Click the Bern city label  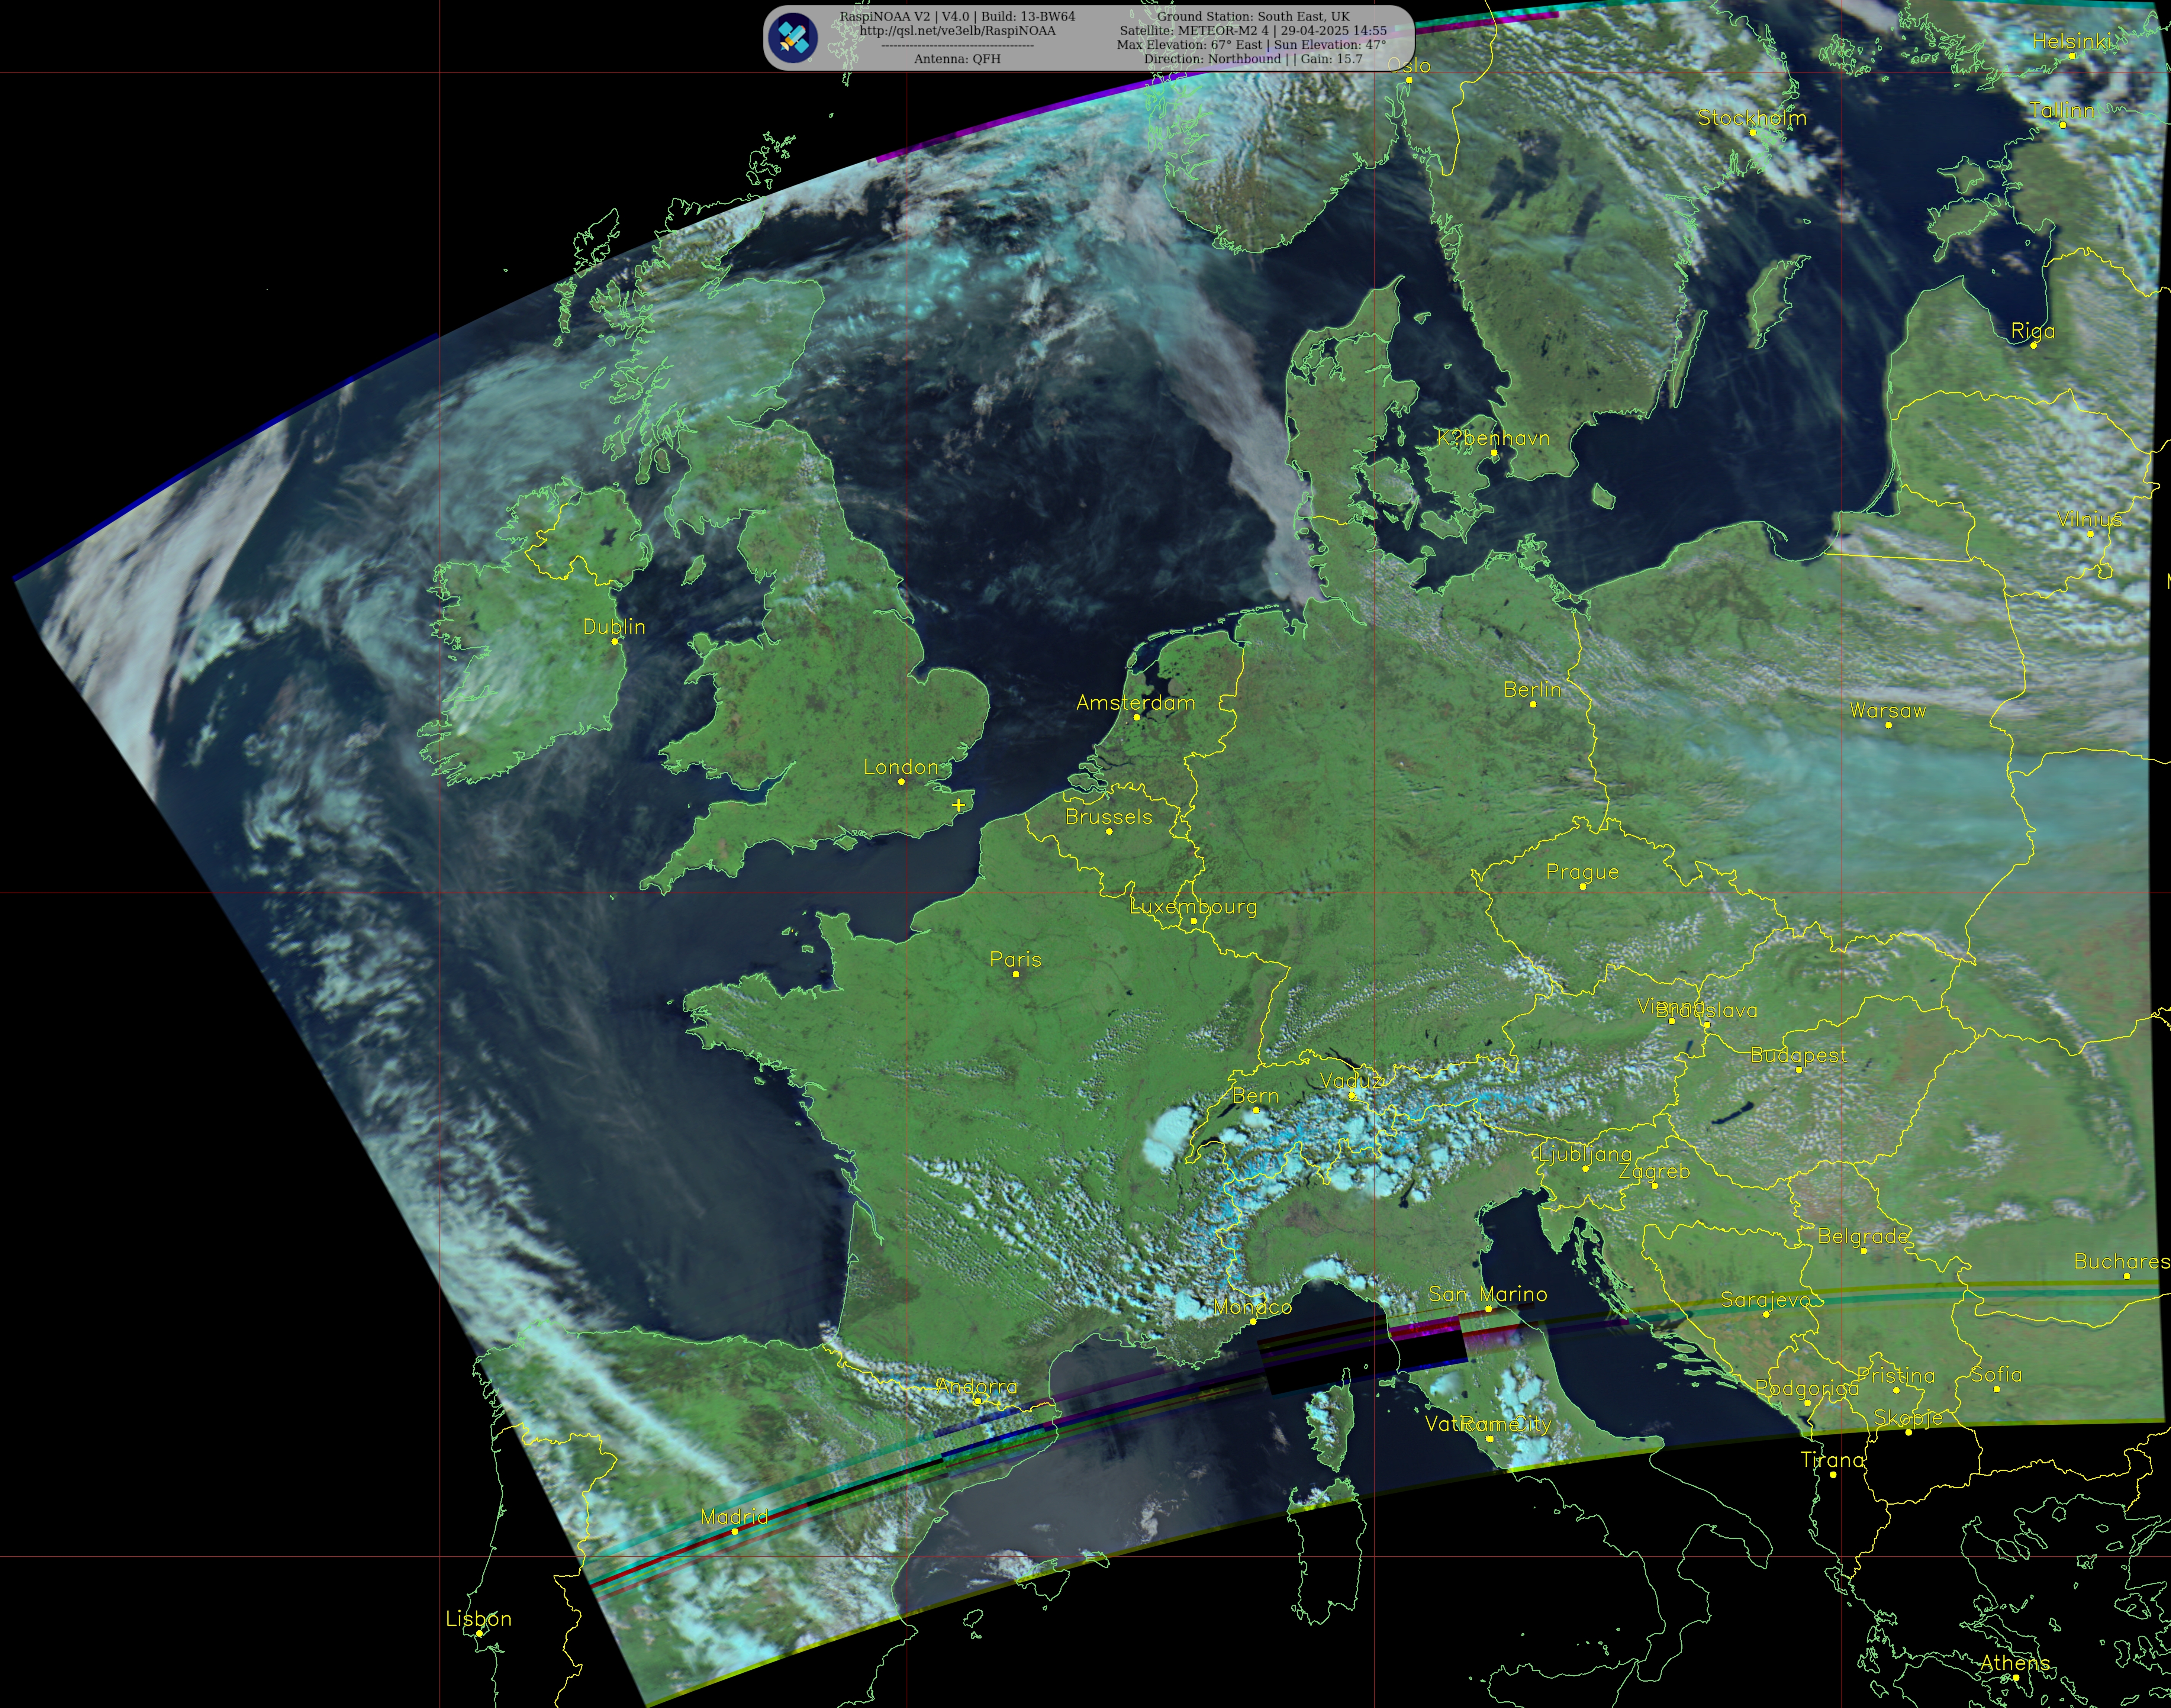(1256, 1096)
